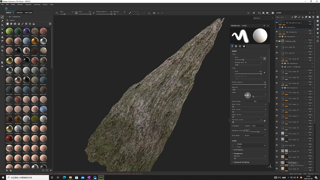320x180 pixels.
Task: Select the Polygon fill tool
Action: (x=2, y=29)
